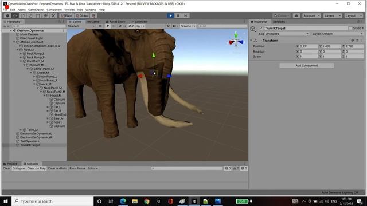Viewport: 367px width, 206px height.
Task: Select the Rect tool in toolbar
Action: (x=38, y=15)
